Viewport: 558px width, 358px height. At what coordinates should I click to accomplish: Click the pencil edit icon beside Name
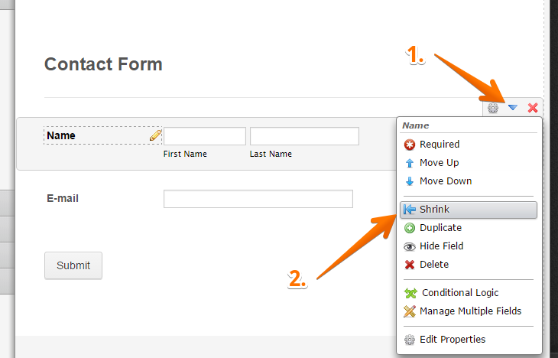pos(155,135)
